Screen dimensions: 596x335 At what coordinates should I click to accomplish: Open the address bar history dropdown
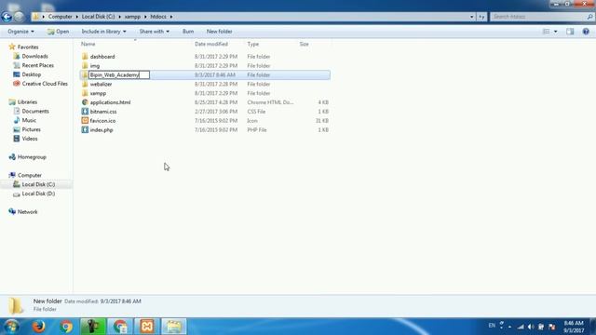472,17
